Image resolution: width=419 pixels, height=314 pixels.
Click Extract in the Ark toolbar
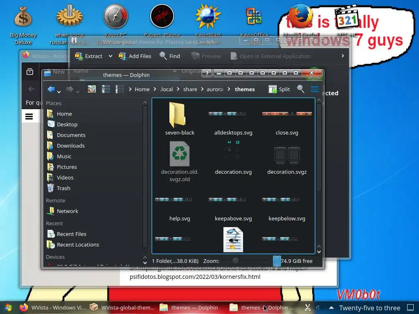click(x=89, y=56)
